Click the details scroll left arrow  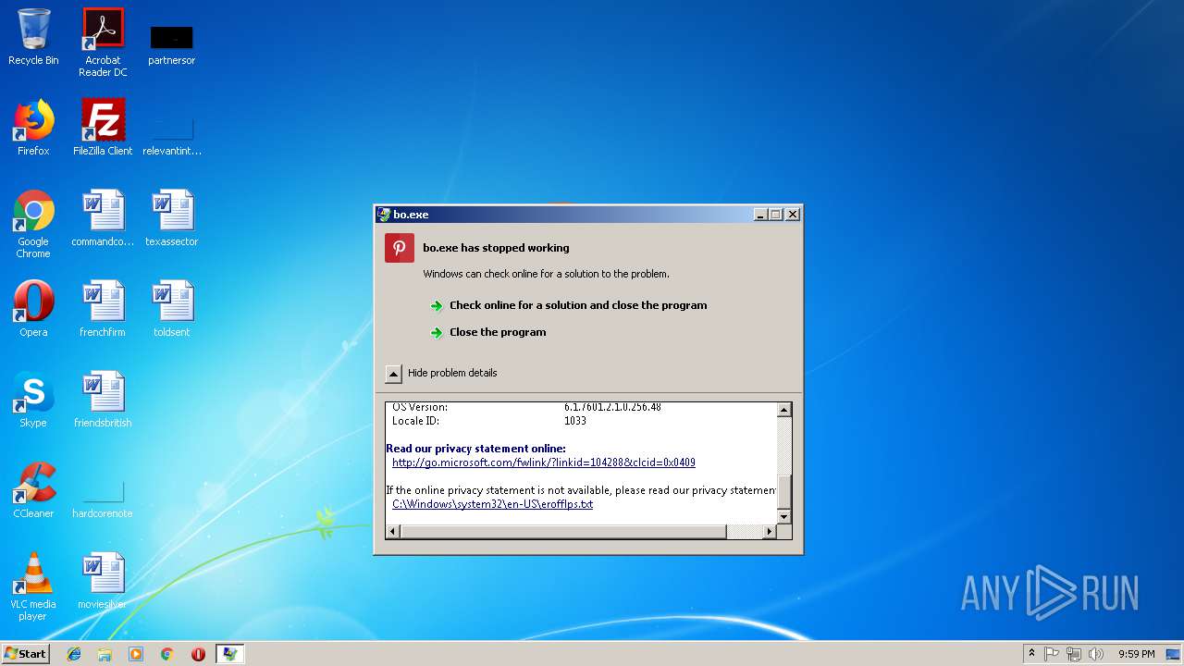[393, 532]
